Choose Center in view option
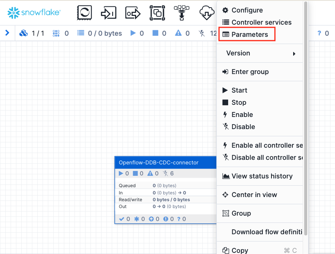The image size is (335, 254). tap(254, 195)
